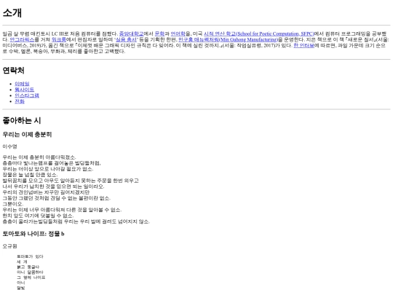Viewport: 393px width, 295px height.
Task: Click the 한 인터뷰 link
Action: coord(303,45)
